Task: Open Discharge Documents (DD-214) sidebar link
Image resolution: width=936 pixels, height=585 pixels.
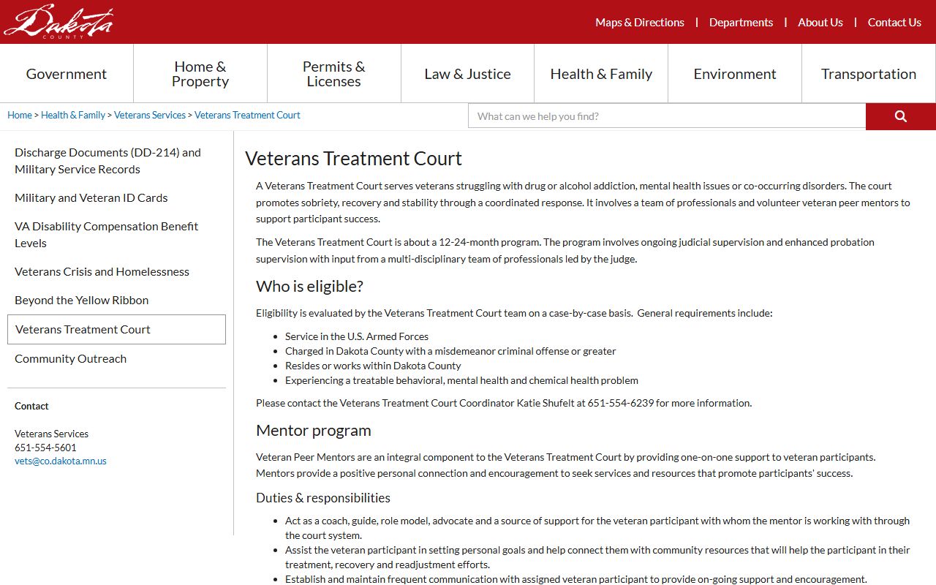Action: (x=116, y=161)
